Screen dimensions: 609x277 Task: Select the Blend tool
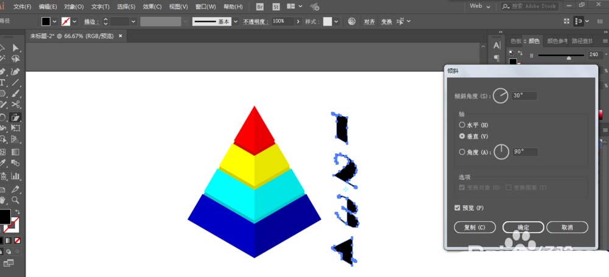coord(16,163)
